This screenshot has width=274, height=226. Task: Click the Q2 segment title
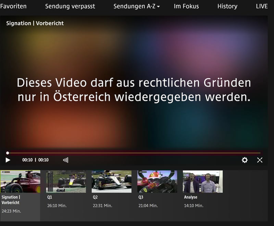tap(95, 197)
